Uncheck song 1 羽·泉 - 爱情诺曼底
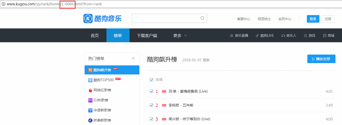Viewport: 342px width, 125px height. pyautogui.click(x=151, y=91)
